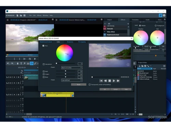Open the source monitor hamburger menu
Image resolution: width=171 pixels, height=128 pixels.
[x=56, y=20]
